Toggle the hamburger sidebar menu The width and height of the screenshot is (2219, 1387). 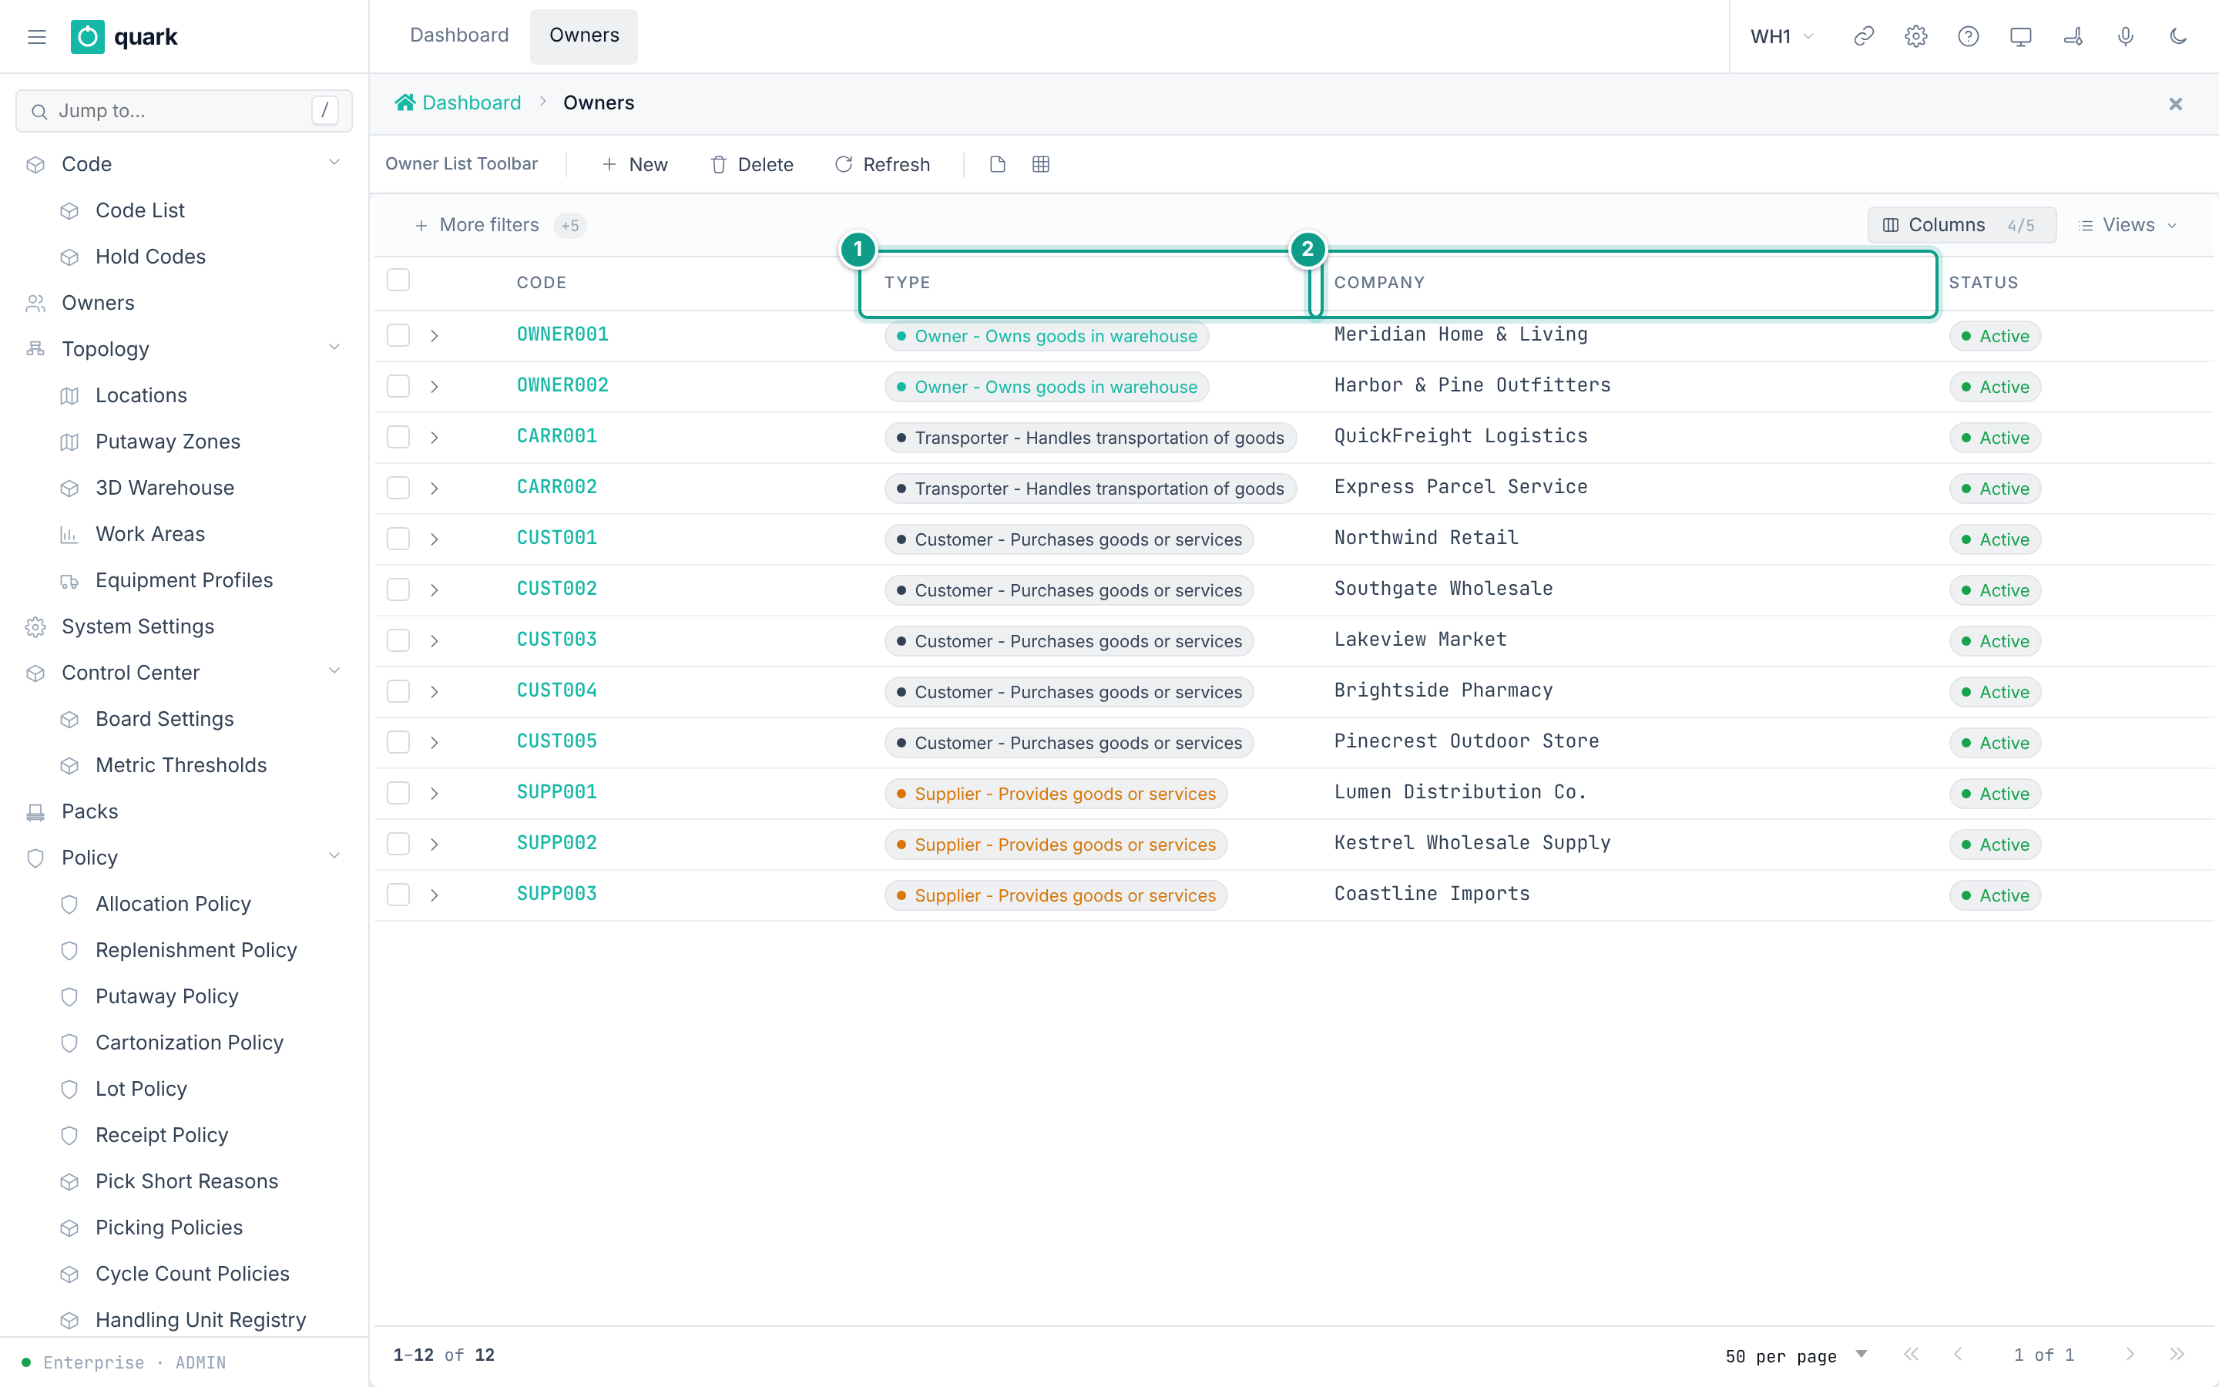point(37,37)
